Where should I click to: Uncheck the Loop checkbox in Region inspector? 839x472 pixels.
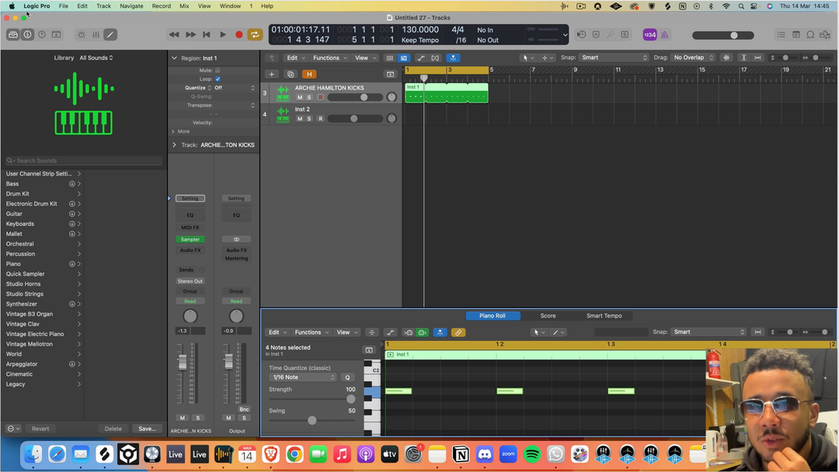218,79
